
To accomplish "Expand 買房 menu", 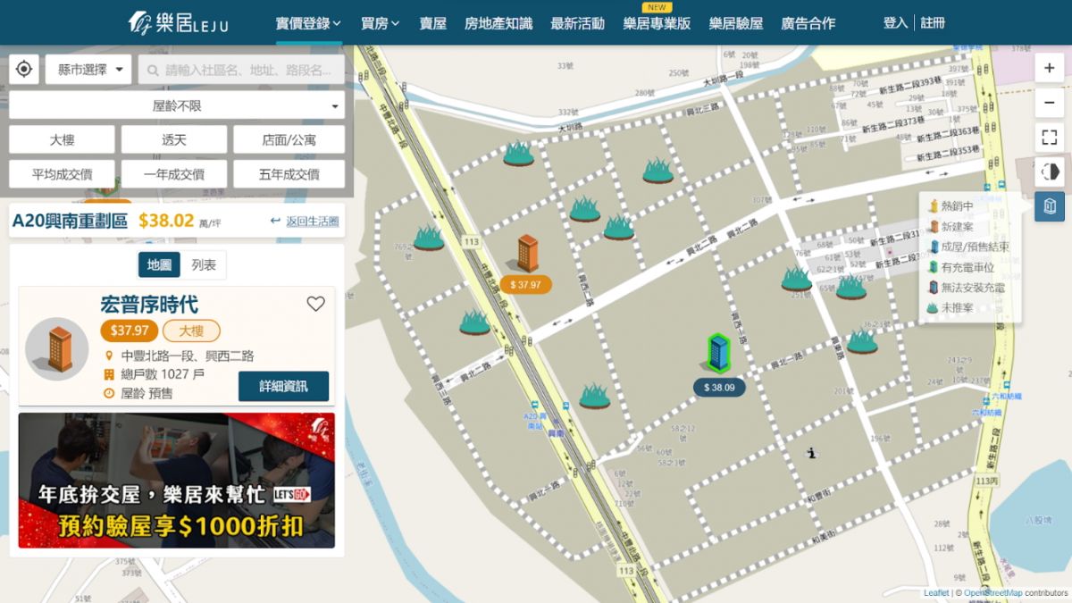I will click(381, 23).
